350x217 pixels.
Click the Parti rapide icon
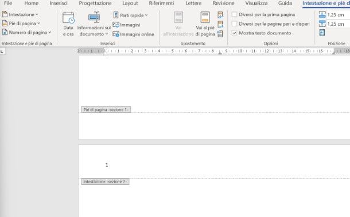click(x=116, y=15)
